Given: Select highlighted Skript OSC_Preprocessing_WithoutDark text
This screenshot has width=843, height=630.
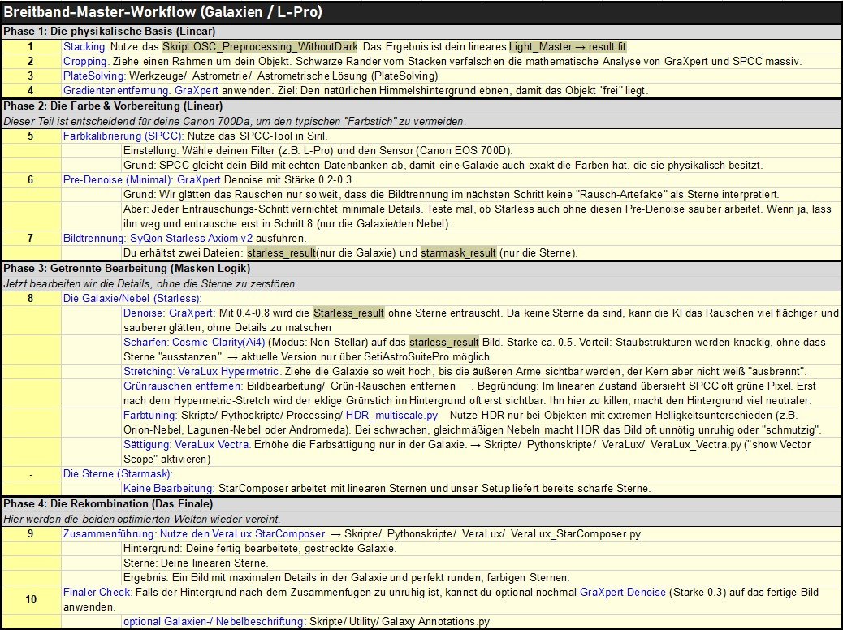Looking at the screenshot, I should pyautogui.click(x=260, y=47).
